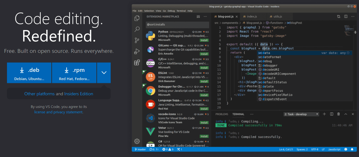Click the master branch in status bar
The height and width of the screenshot is (157, 359).
point(140,149)
